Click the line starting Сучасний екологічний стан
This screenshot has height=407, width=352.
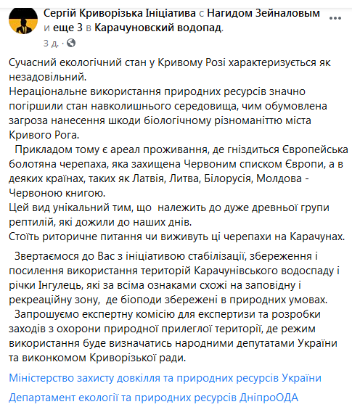(x=170, y=62)
